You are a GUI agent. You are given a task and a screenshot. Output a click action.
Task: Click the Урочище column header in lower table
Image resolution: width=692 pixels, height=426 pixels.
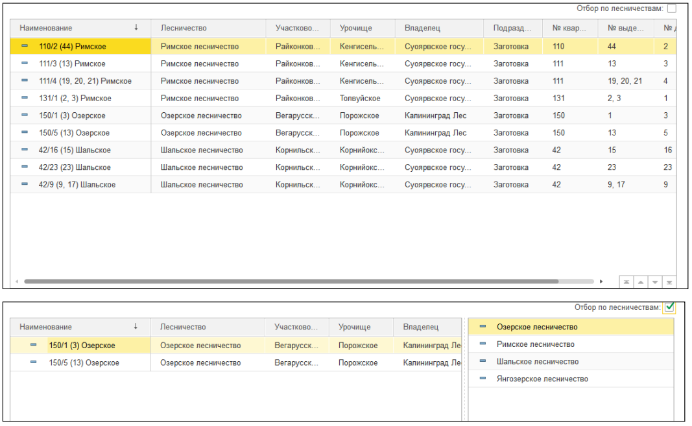pos(354,327)
